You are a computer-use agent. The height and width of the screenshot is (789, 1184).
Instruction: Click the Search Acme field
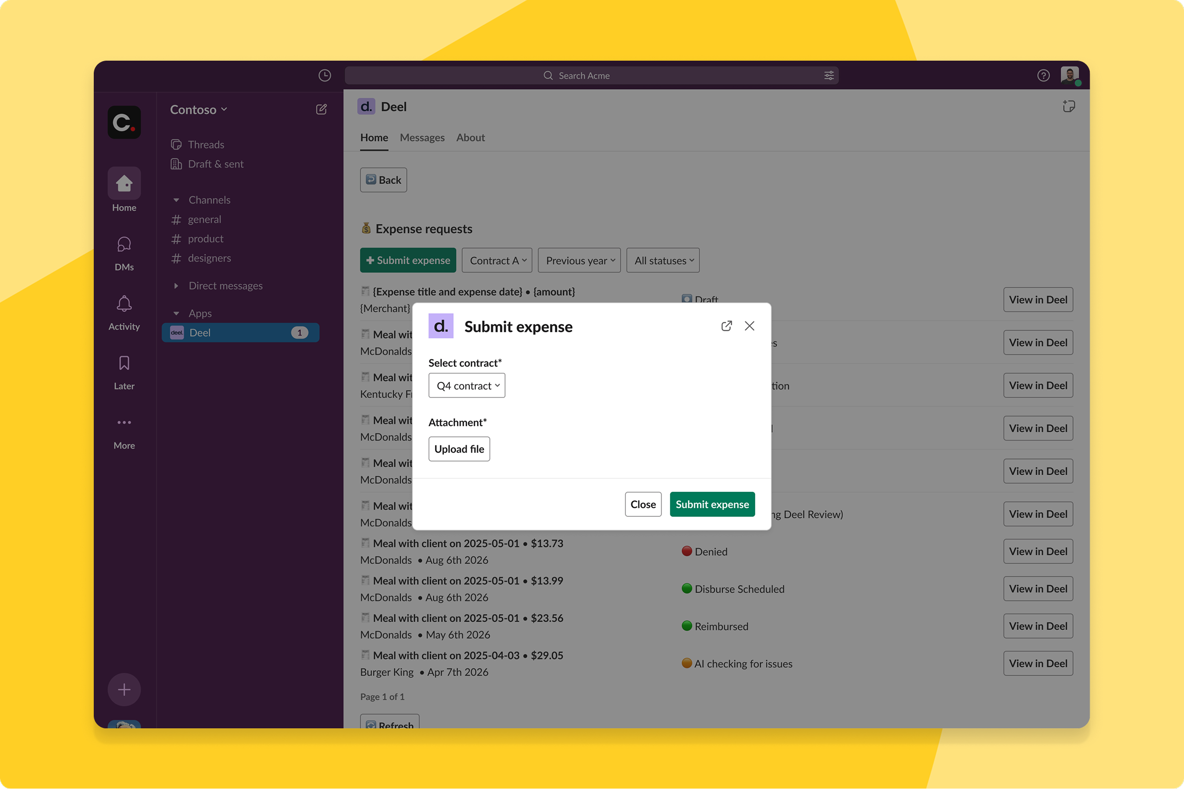[591, 76]
